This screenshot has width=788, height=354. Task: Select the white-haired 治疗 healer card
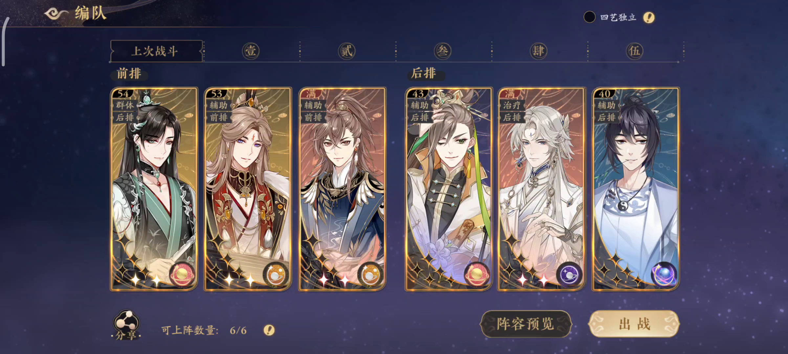(x=541, y=189)
